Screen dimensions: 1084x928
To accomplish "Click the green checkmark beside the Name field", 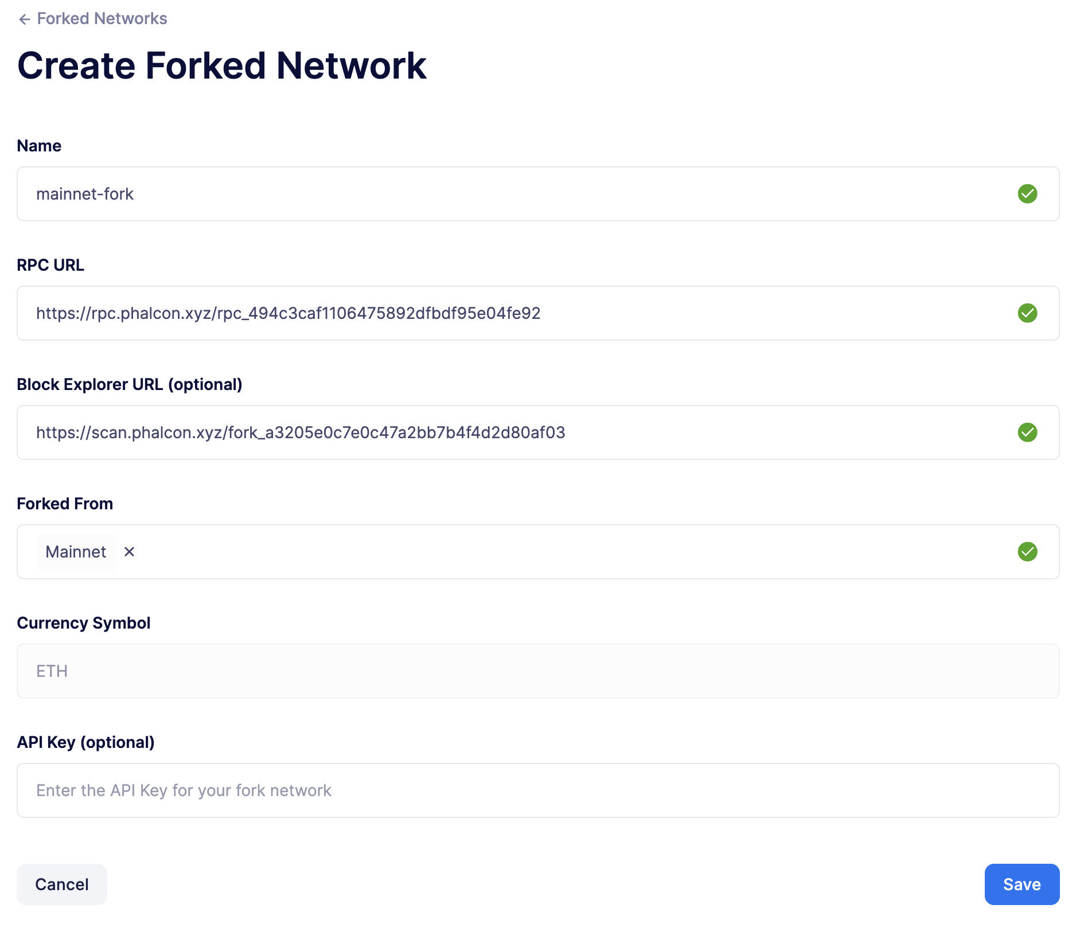I will tap(1028, 194).
